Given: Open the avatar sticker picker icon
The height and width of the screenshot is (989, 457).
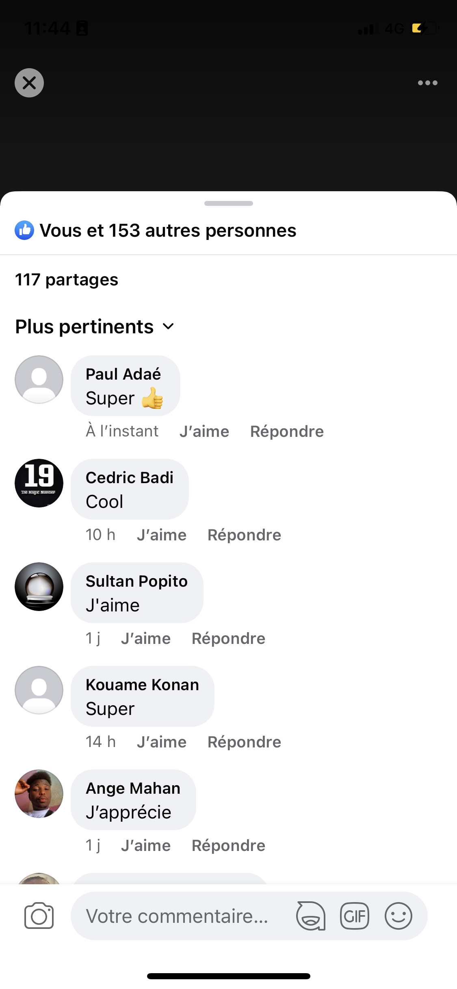Looking at the screenshot, I should (311, 916).
